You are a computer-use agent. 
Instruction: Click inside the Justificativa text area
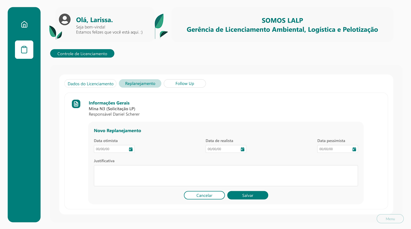click(x=226, y=175)
